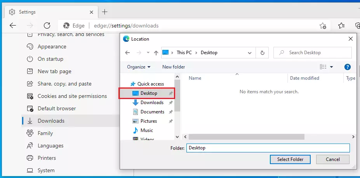Open On startup settings
Screen dimensions: 360x178
click(50, 59)
